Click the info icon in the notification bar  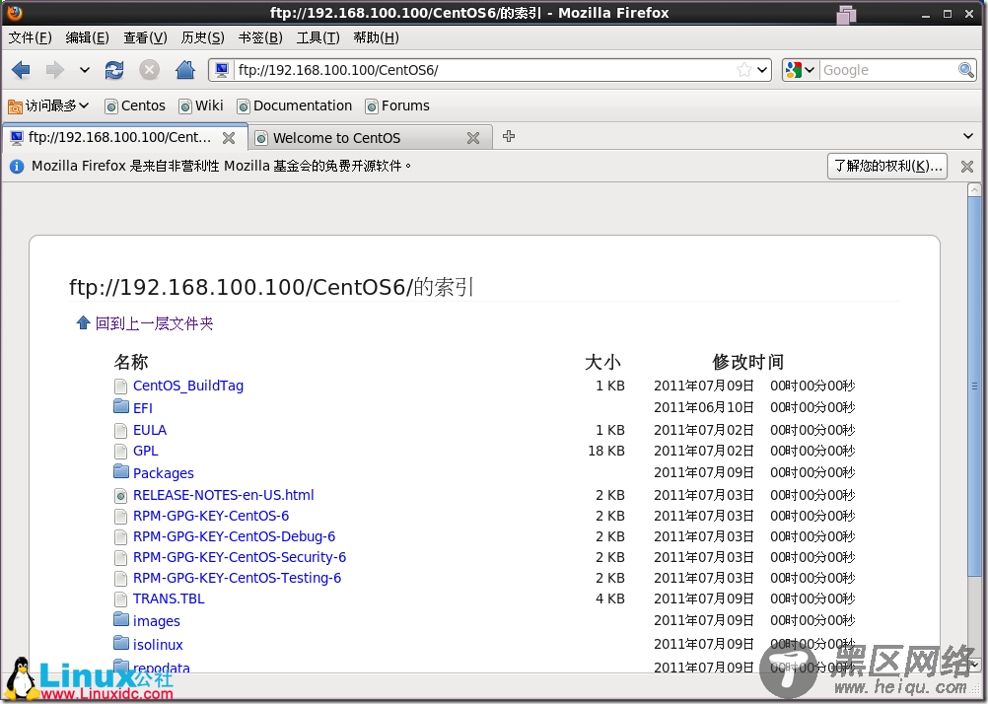[x=17, y=167]
